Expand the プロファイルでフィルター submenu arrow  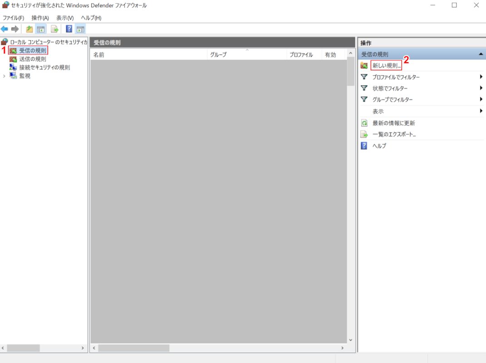pos(481,77)
